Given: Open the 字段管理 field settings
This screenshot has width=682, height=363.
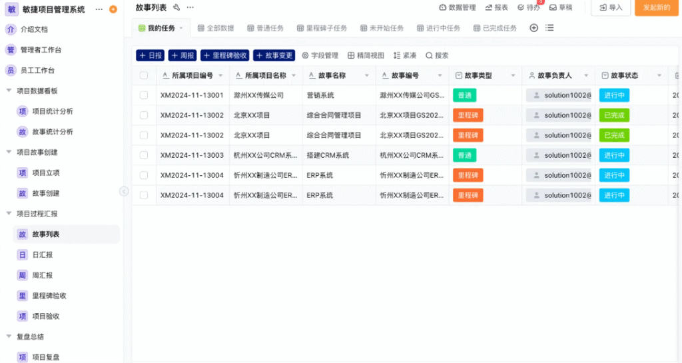Looking at the screenshot, I should point(320,55).
